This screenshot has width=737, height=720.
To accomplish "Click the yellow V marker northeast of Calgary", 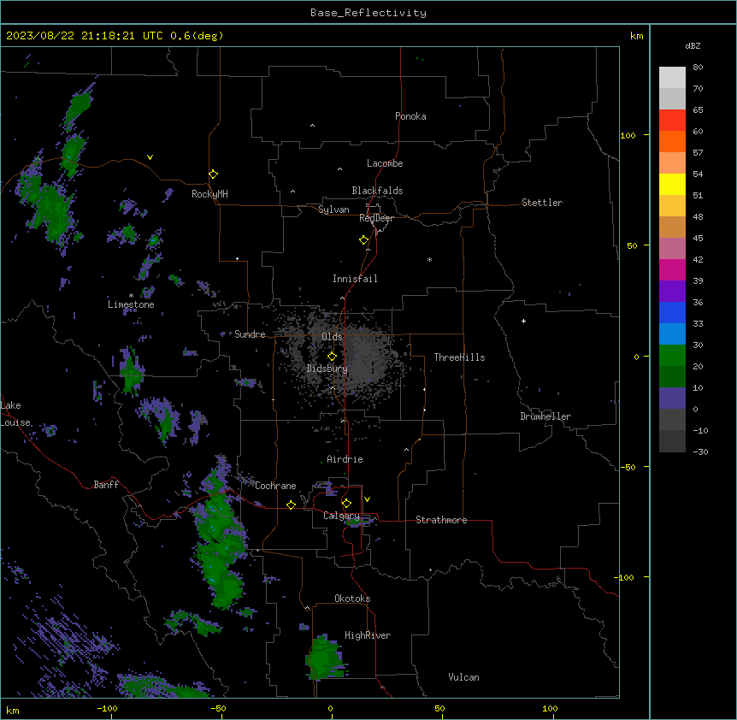I will pyautogui.click(x=367, y=499).
